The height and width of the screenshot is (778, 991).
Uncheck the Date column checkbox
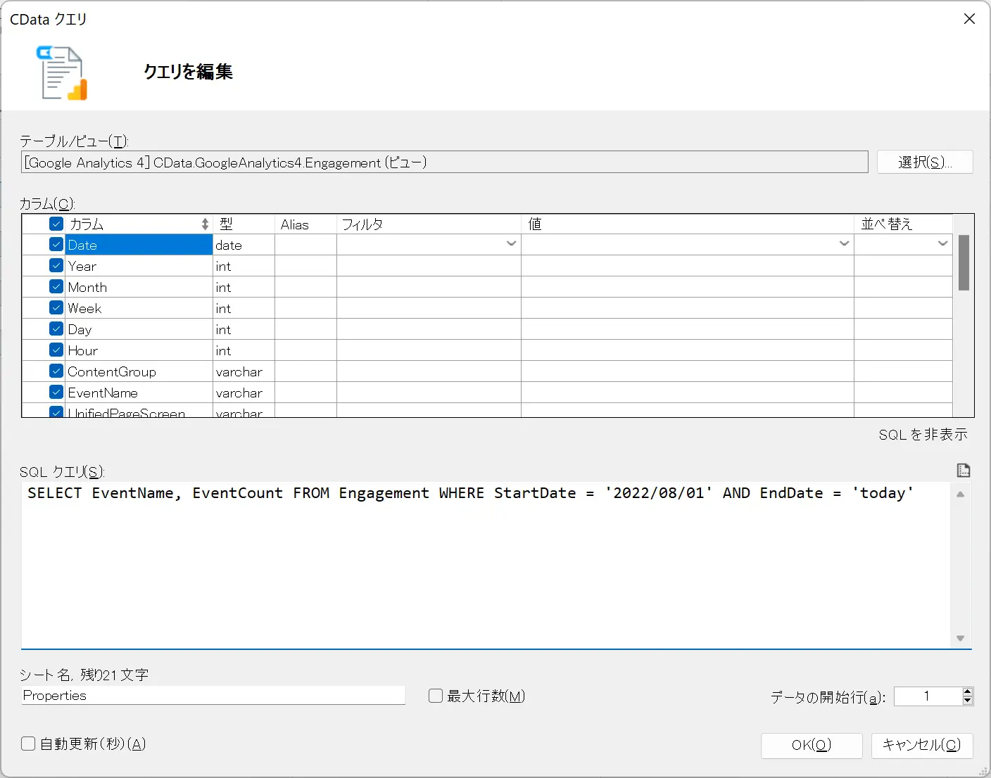56,245
